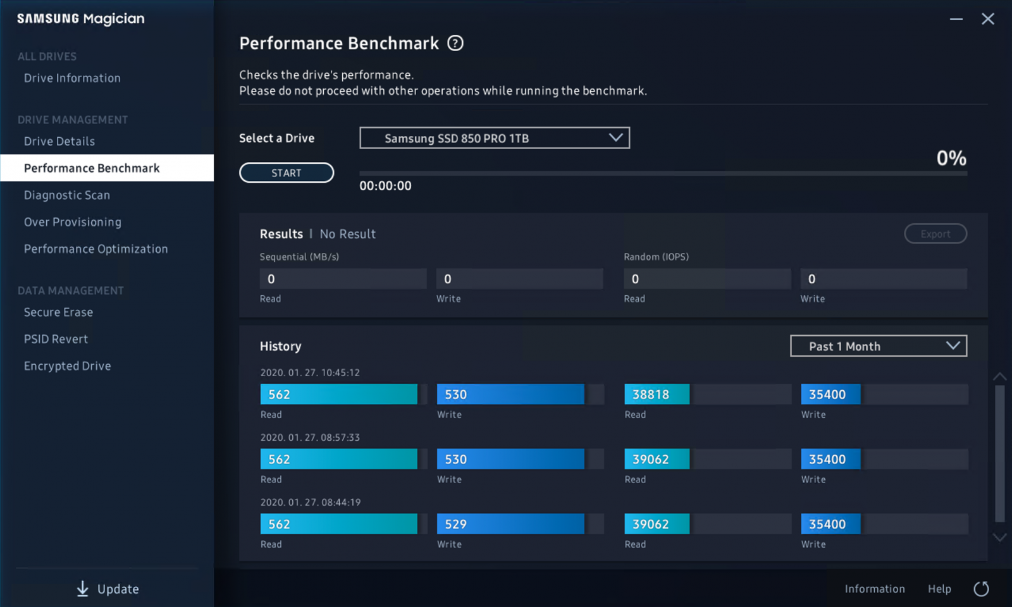Click the Update download arrow icon
This screenshot has height=607, width=1012.
click(x=83, y=589)
